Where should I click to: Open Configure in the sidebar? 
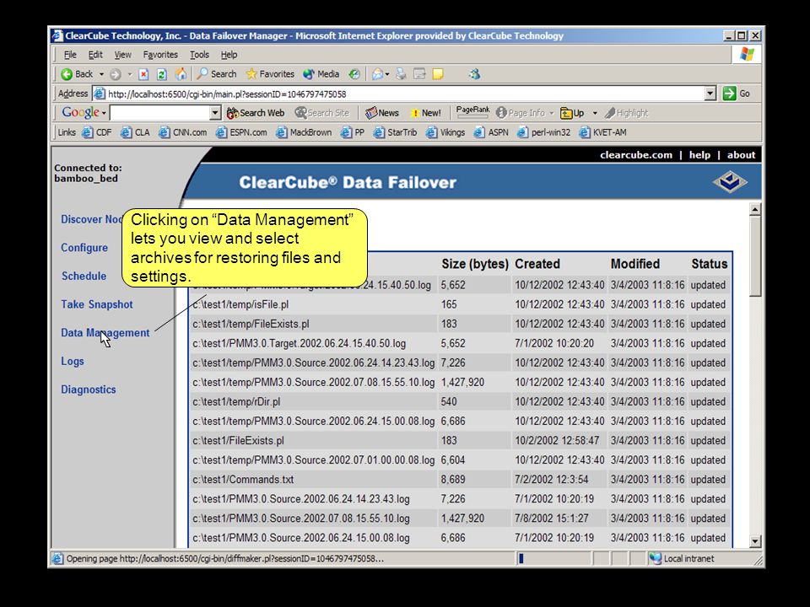(x=84, y=248)
